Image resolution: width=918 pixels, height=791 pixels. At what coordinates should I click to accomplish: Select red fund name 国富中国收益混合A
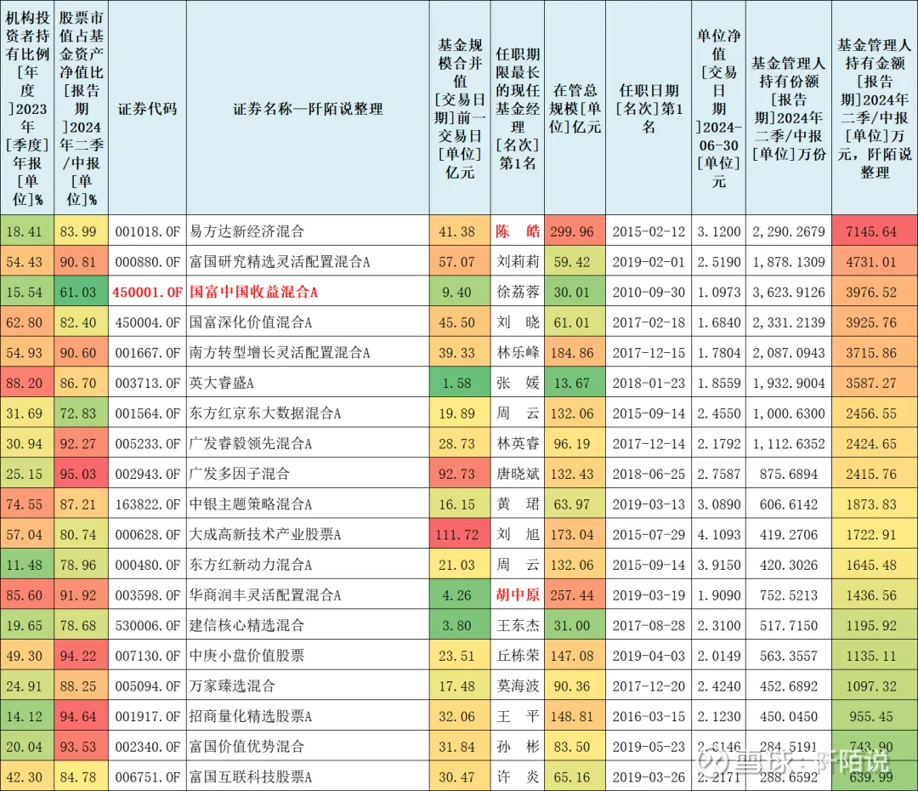pyautogui.click(x=253, y=292)
